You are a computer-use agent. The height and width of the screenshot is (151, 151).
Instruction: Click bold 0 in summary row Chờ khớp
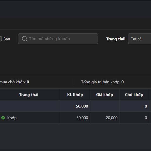pos(146,106)
